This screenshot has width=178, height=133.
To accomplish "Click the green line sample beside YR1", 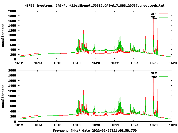I will point(164,17).
